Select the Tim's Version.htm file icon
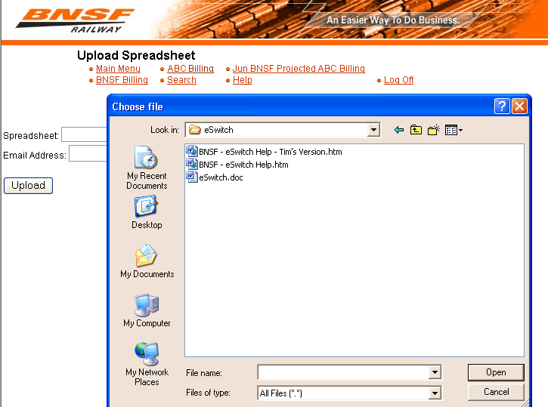Image resolution: width=551 pixels, height=407 pixels. pos(192,151)
